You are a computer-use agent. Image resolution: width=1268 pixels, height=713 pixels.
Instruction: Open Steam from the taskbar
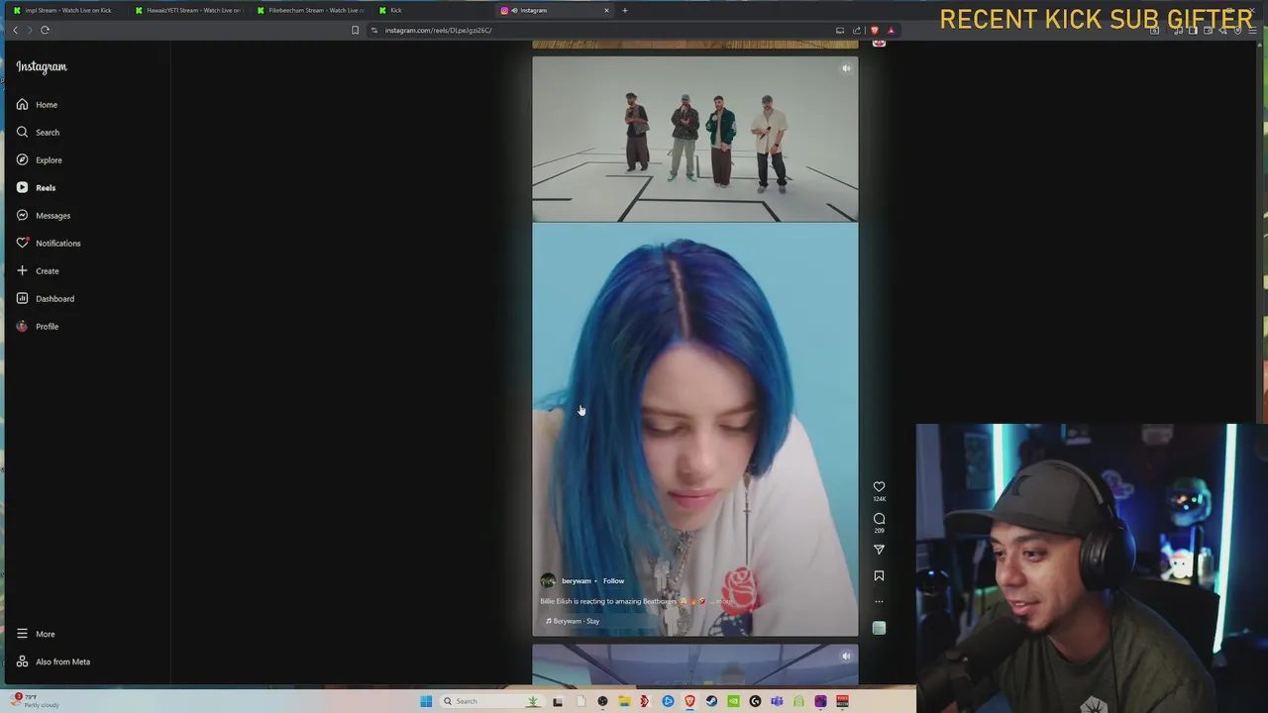711,701
